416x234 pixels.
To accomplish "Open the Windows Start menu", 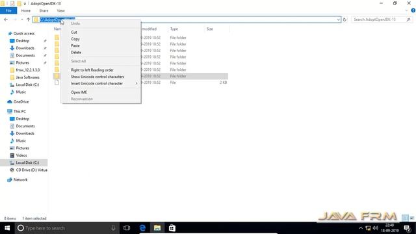I will 7,228.
